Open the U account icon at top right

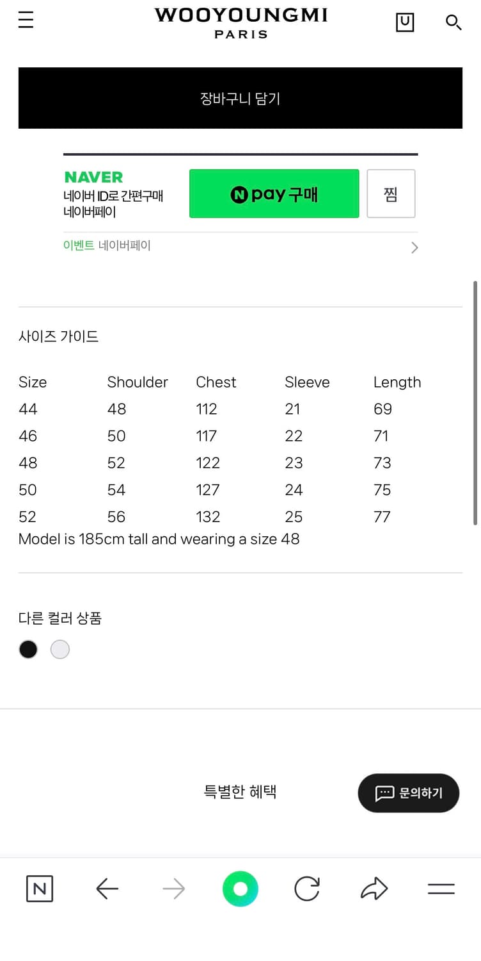405,21
